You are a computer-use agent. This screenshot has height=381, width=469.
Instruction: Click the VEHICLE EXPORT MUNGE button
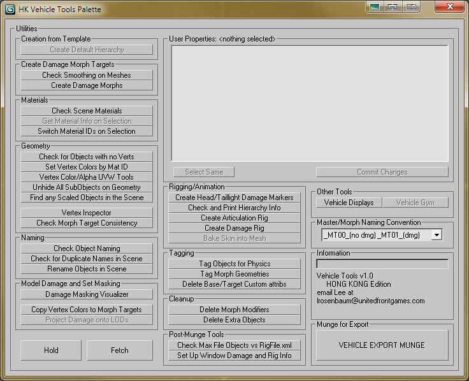point(382,345)
